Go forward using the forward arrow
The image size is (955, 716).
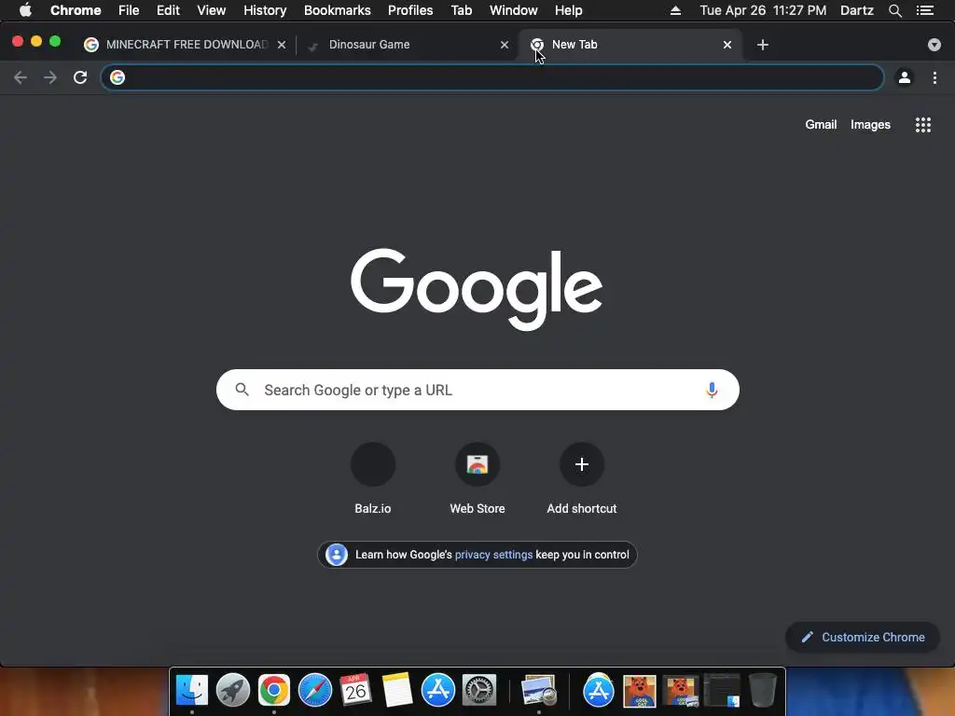[50, 77]
